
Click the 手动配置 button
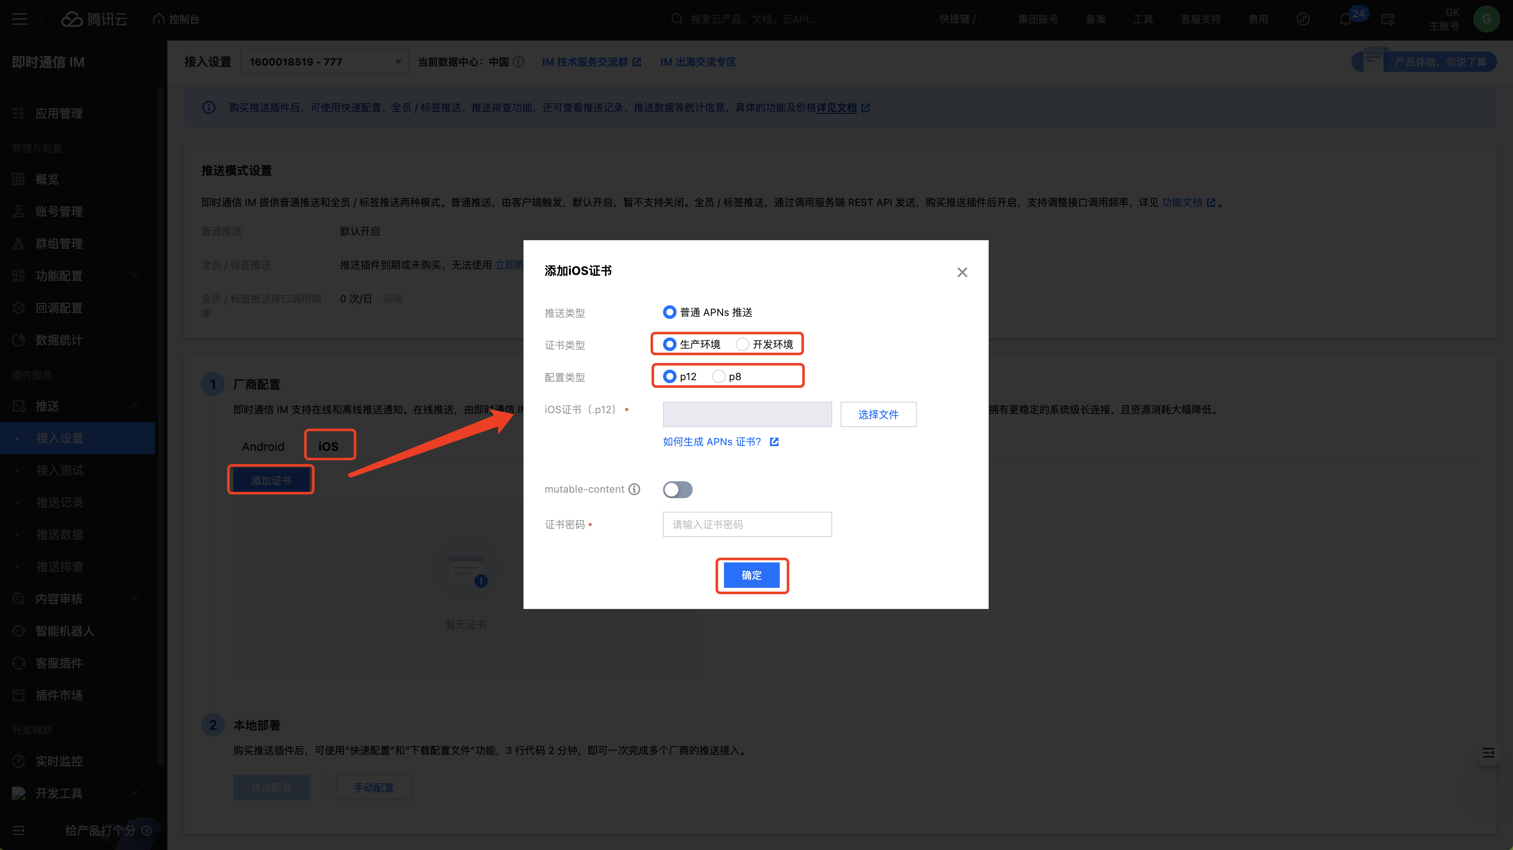pos(373,788)
